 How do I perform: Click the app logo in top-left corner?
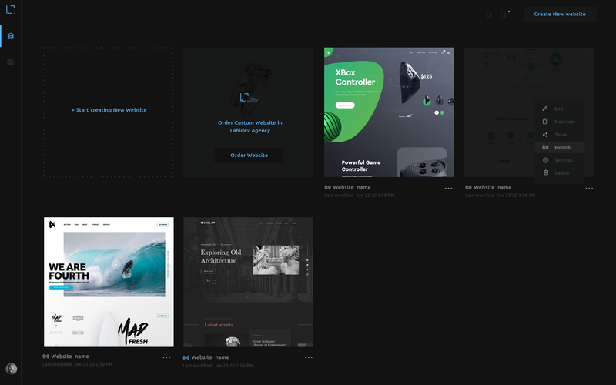pos(10,9)
